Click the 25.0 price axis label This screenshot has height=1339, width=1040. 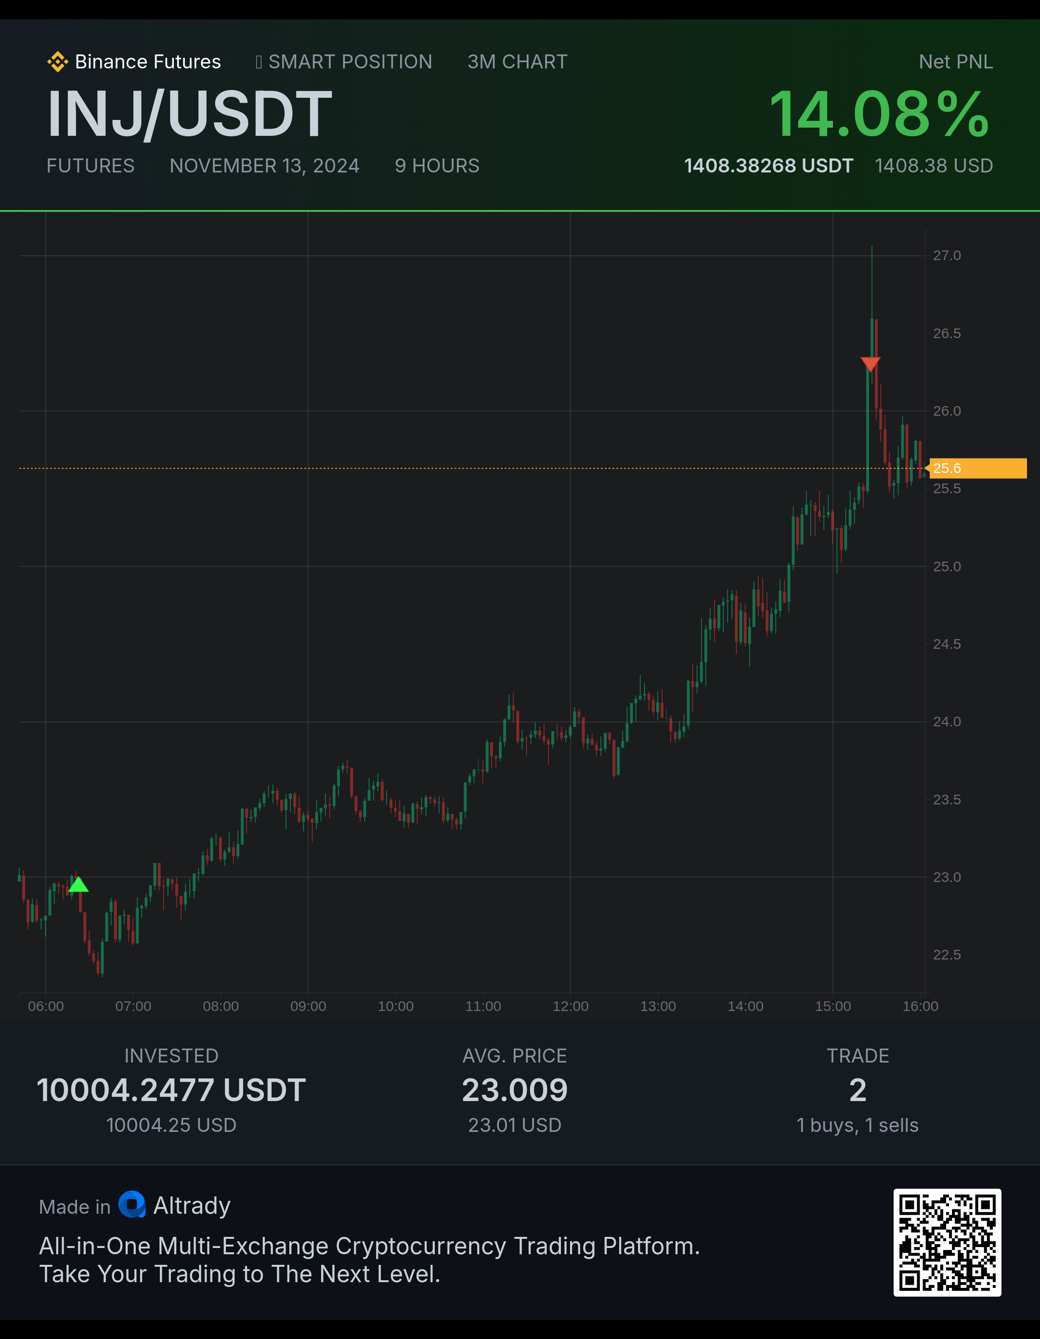coord(947,566)
